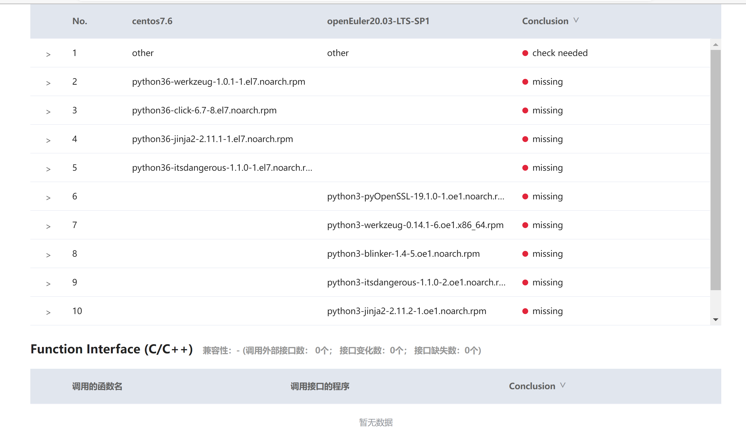746x433 pixels.
Task: Expand the python3-blinker row chevron
Action: pyautogui.click(x=48, y=255)
